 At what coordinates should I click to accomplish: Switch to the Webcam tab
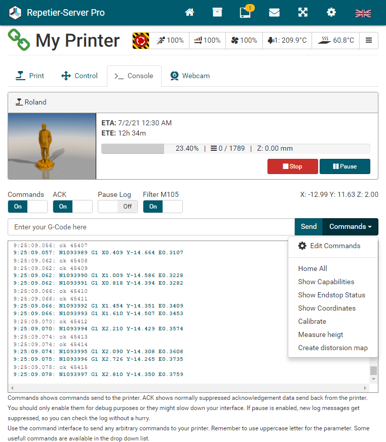tap(189, 76)
